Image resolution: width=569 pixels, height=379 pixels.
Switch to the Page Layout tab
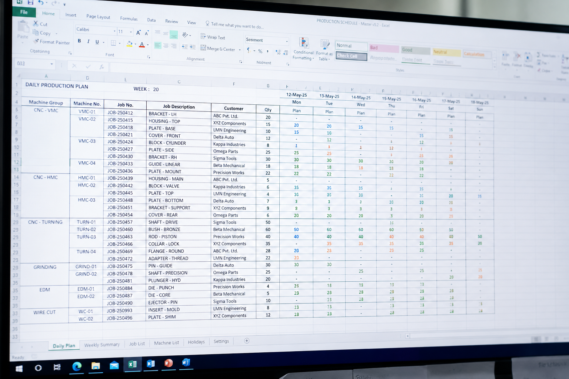coord(98,17)
